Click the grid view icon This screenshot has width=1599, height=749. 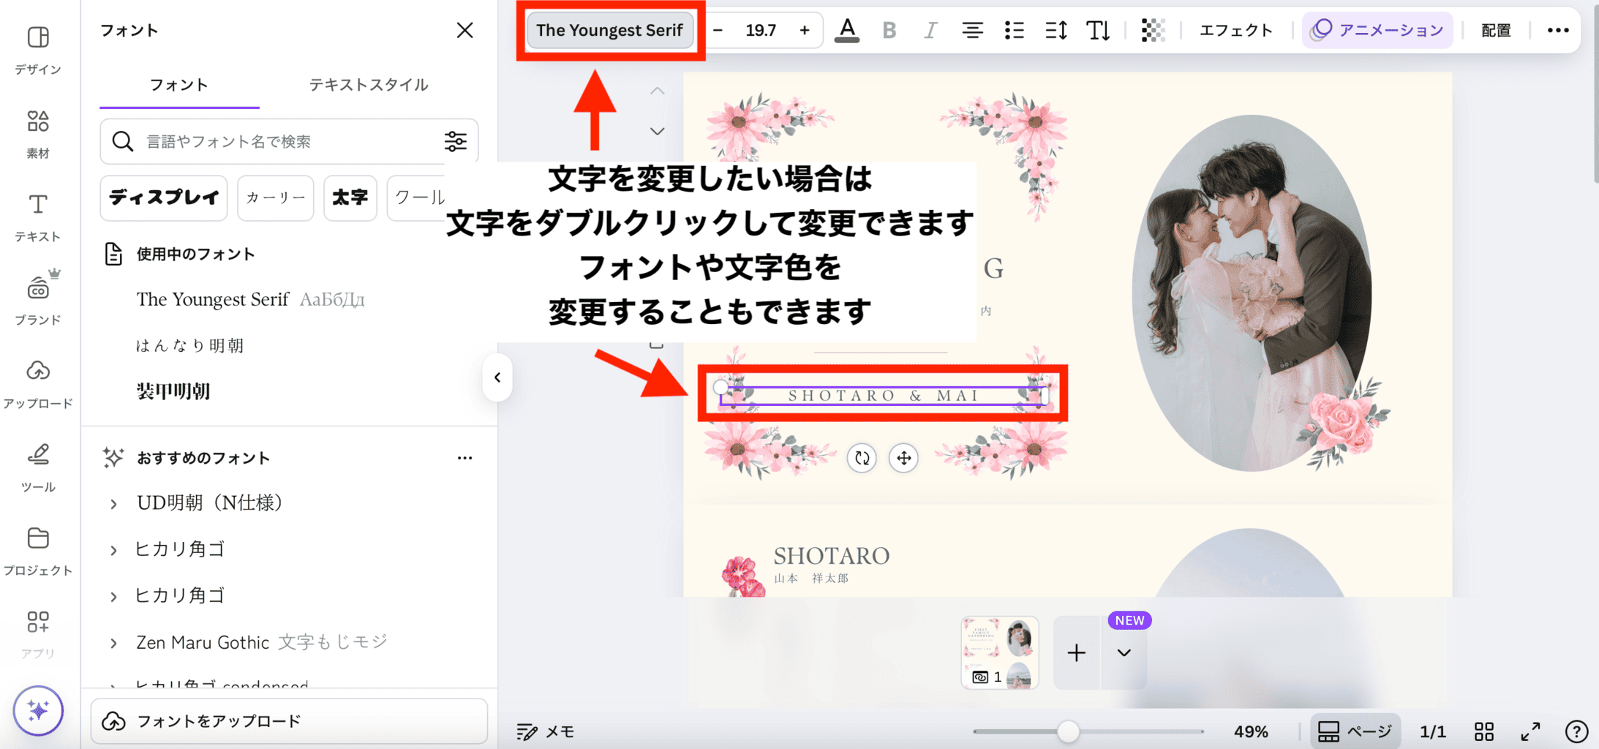1484,731
